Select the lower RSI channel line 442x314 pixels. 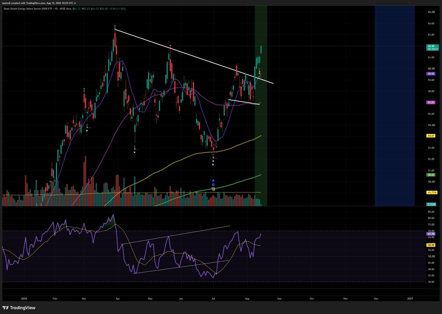point(181,267)
